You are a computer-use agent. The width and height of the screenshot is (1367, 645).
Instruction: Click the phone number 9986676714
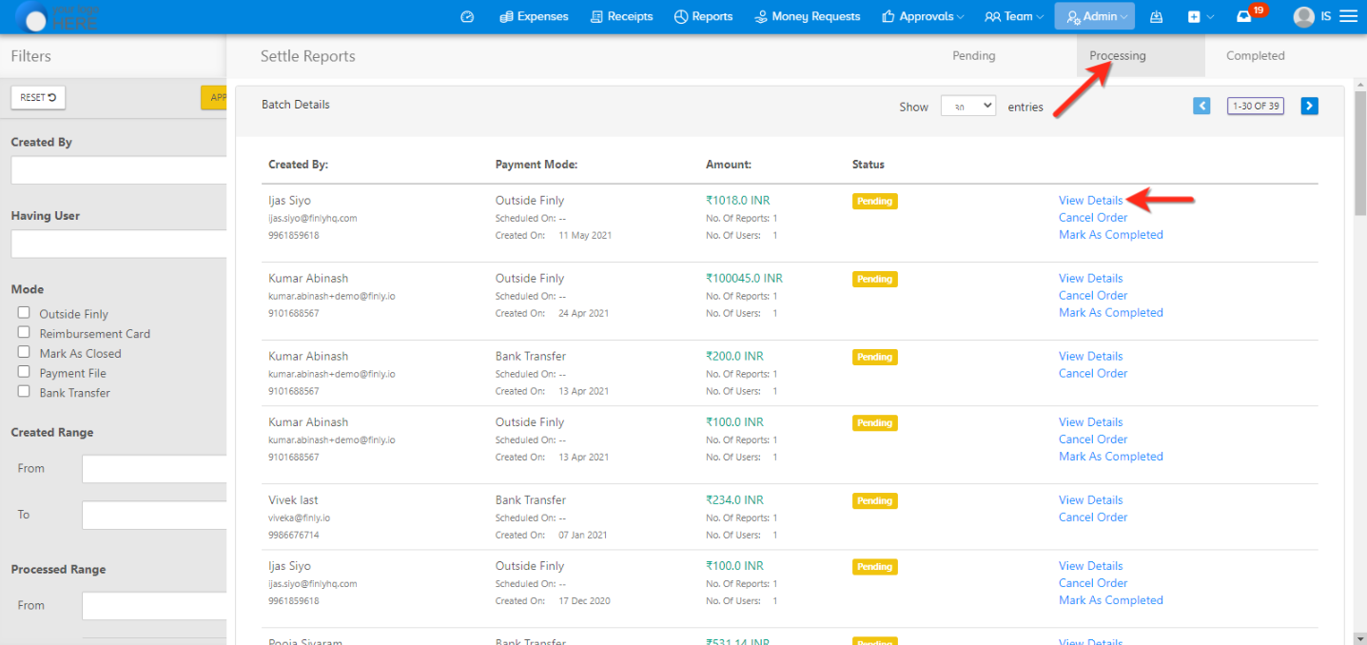(x=294, y=536)
